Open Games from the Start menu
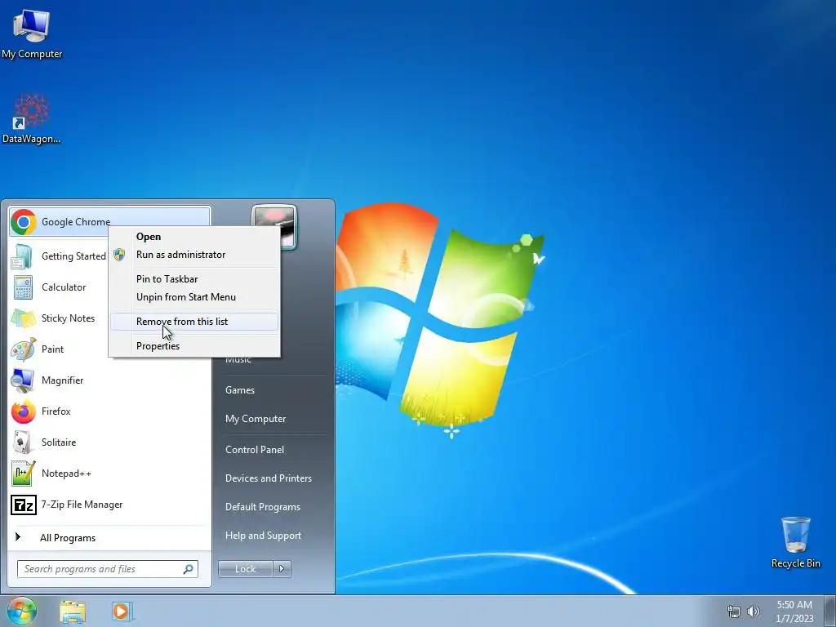Screen dimensions: 836x627 click(x=240, y=390)
